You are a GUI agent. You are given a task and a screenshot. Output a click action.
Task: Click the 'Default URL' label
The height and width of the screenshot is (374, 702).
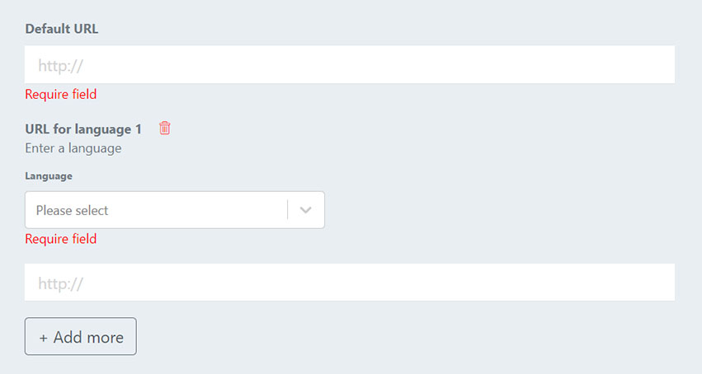click(61, 29)
